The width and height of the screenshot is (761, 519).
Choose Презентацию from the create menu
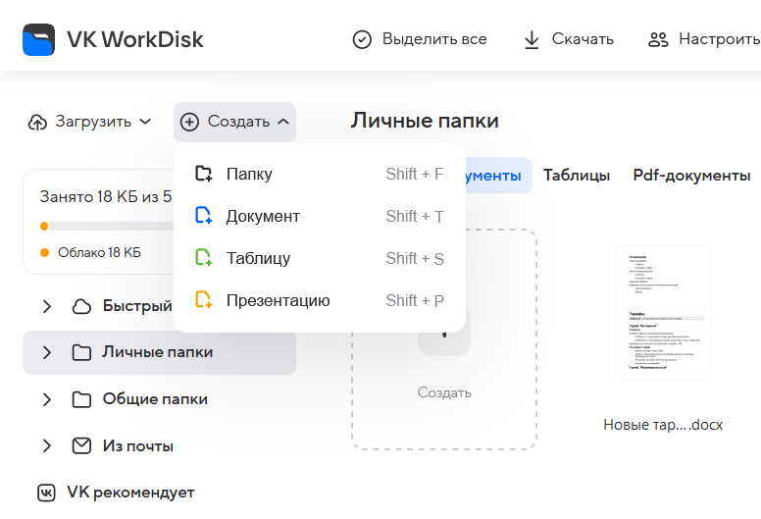click(278, 301)
